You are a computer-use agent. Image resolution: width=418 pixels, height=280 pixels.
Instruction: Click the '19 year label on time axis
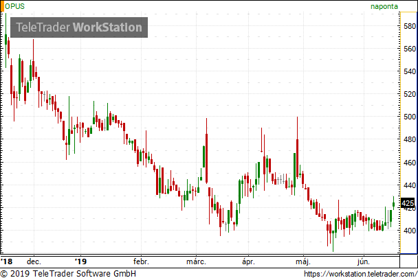coord(80,261)
